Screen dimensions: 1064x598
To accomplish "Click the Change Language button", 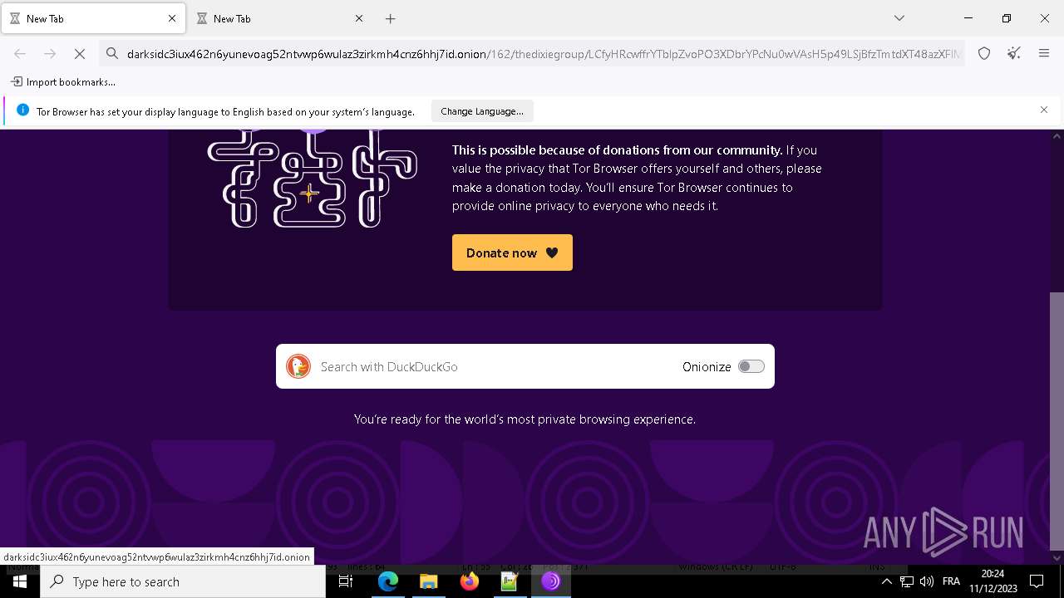I will tap(482, 111).
